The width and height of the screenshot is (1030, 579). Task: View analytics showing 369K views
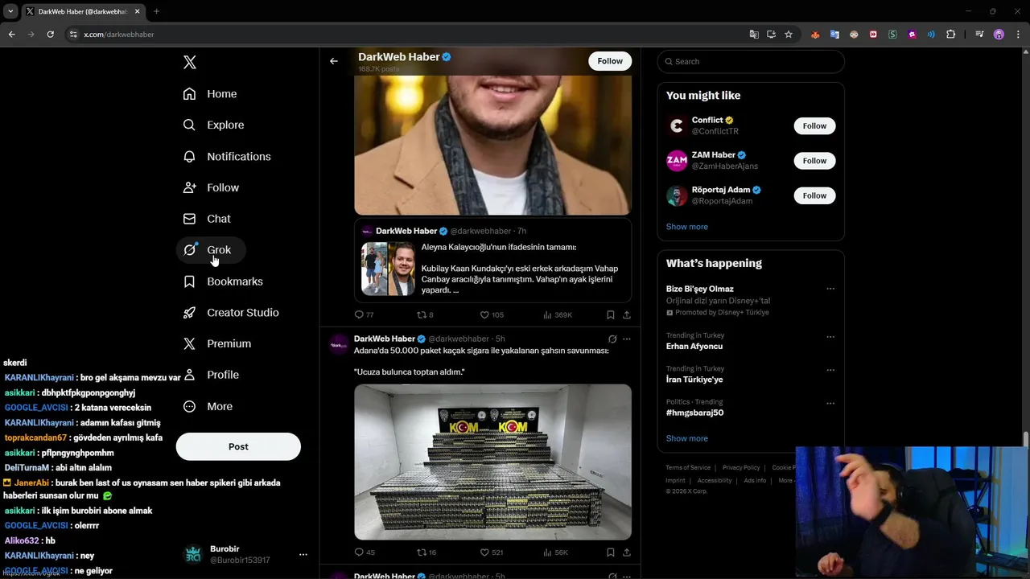(x=558, y=315)
